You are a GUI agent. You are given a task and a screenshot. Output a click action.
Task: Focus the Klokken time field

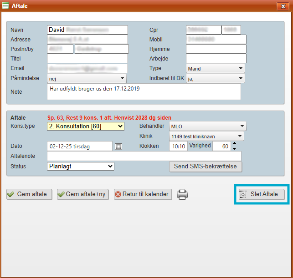[x=178, y=147]
